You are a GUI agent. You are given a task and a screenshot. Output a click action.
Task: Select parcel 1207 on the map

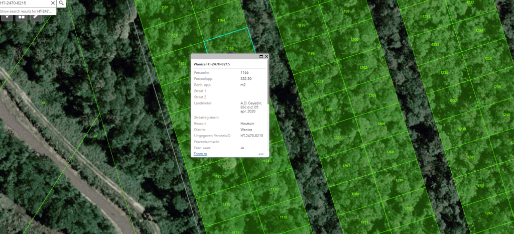click(x=346, y=166)
